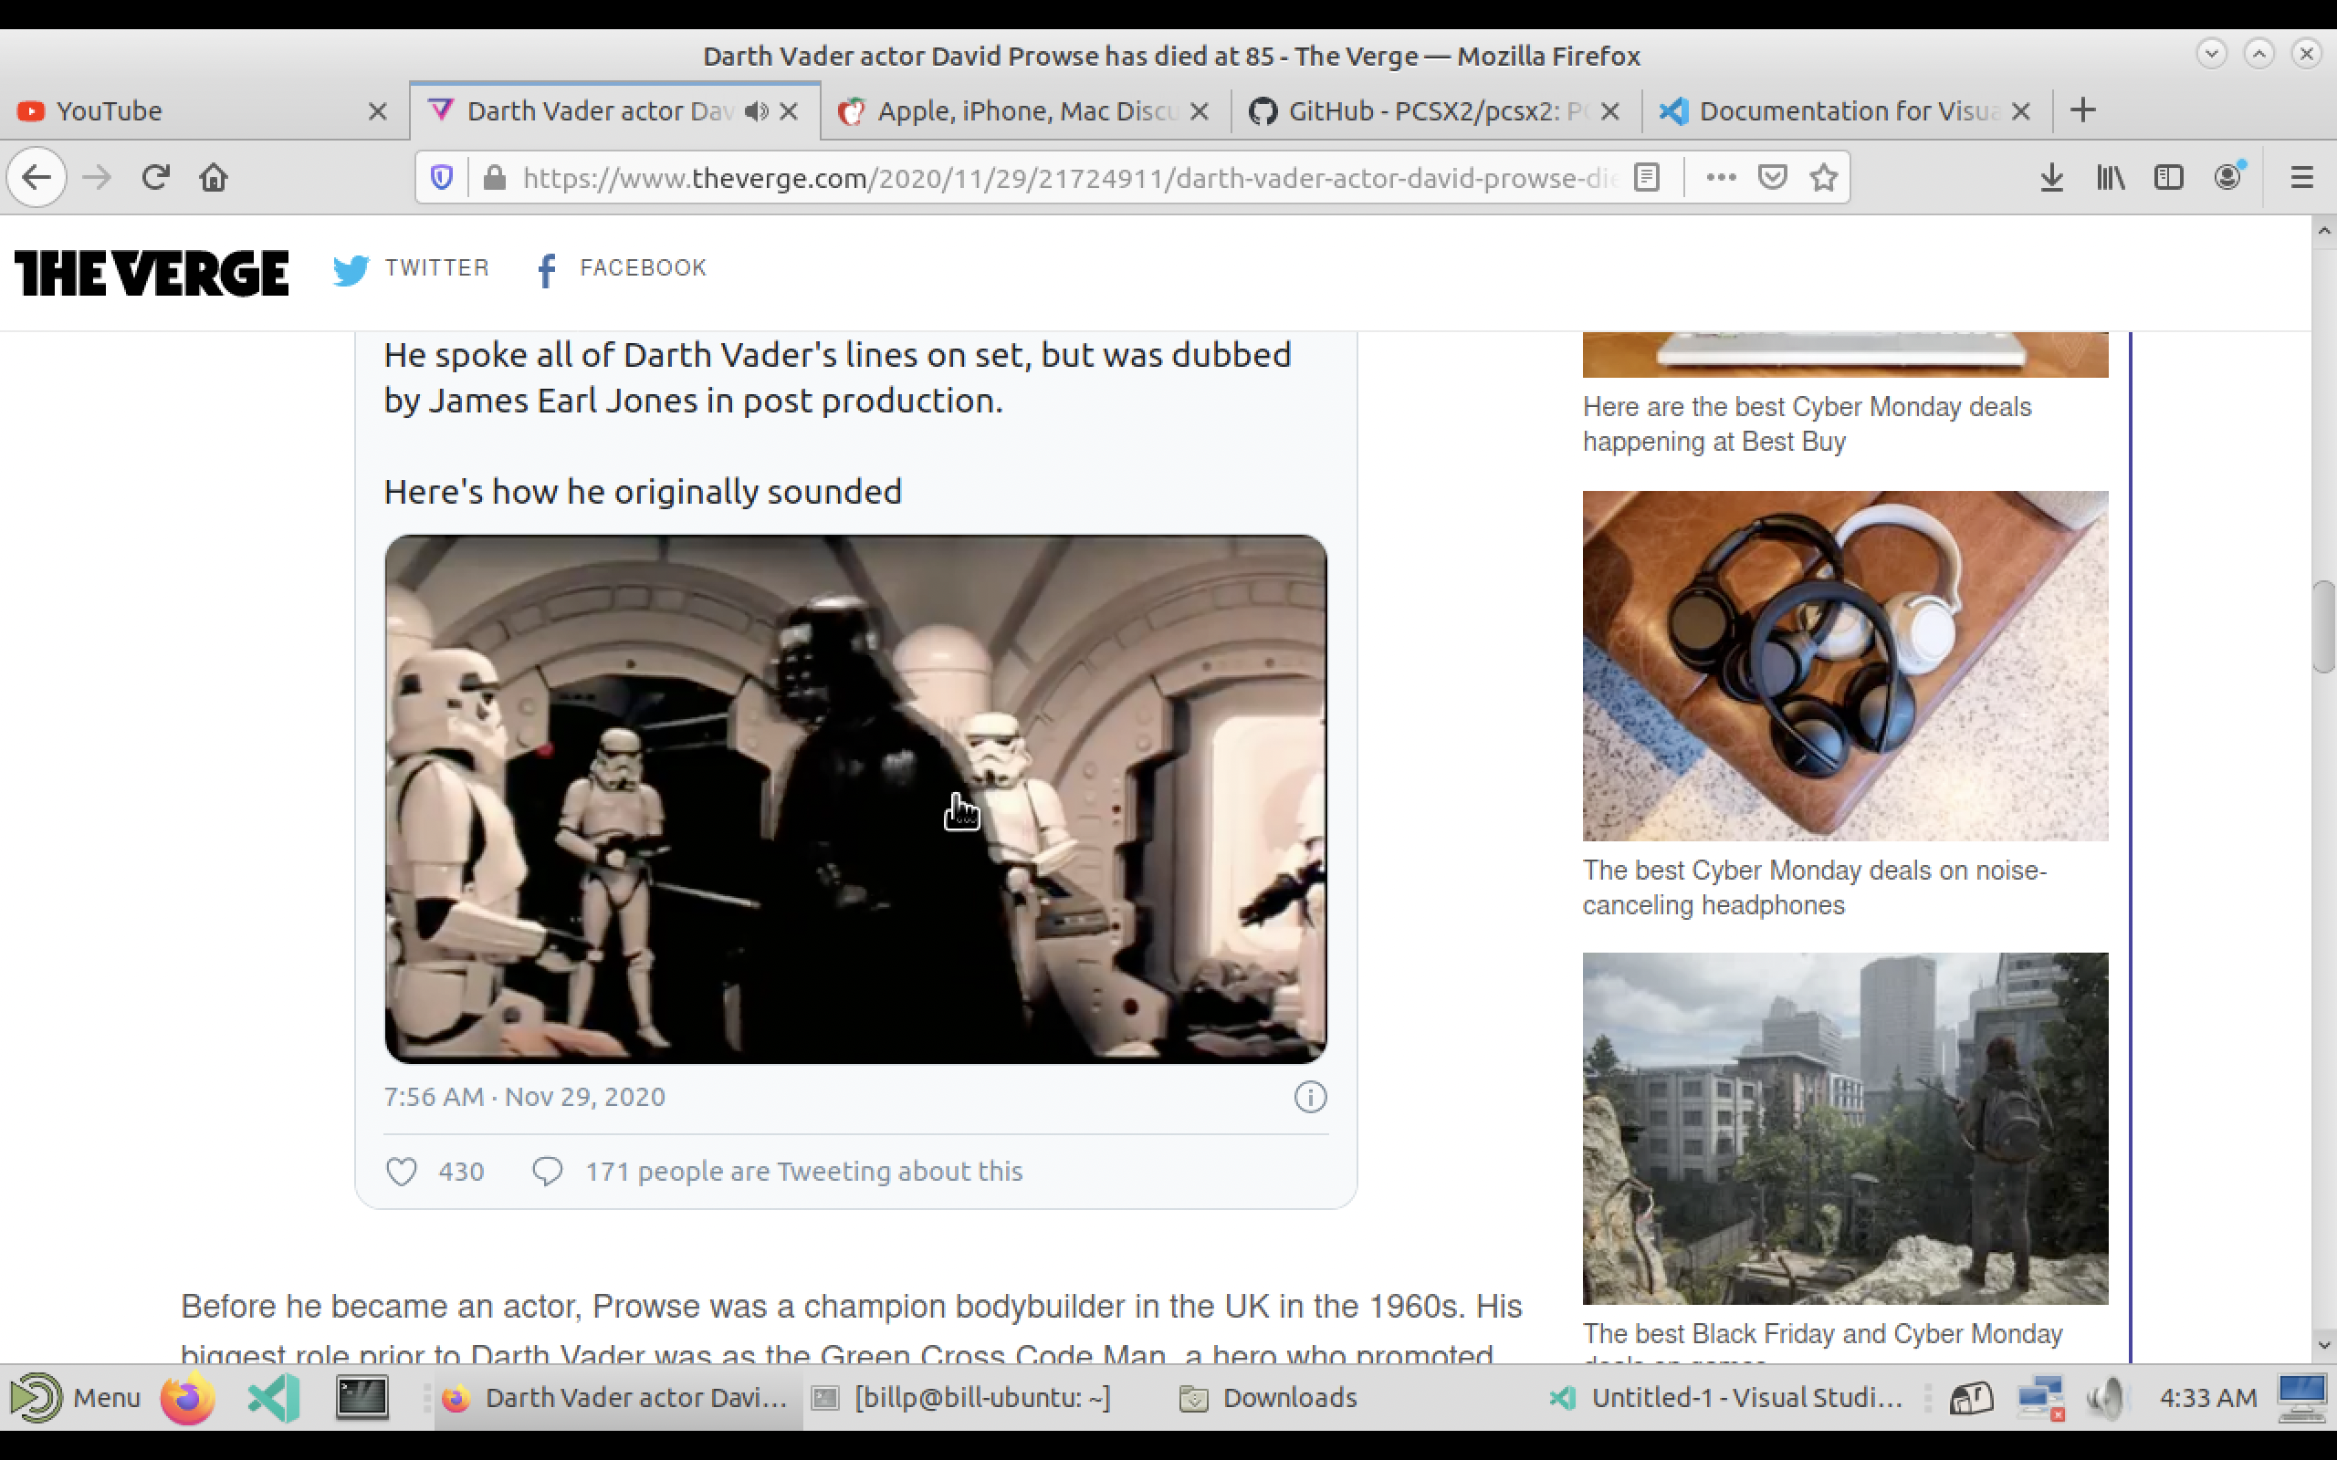Open a new tab with plus
The width and height of the screenshot is (2337, 1460).
click(2083, 110)
